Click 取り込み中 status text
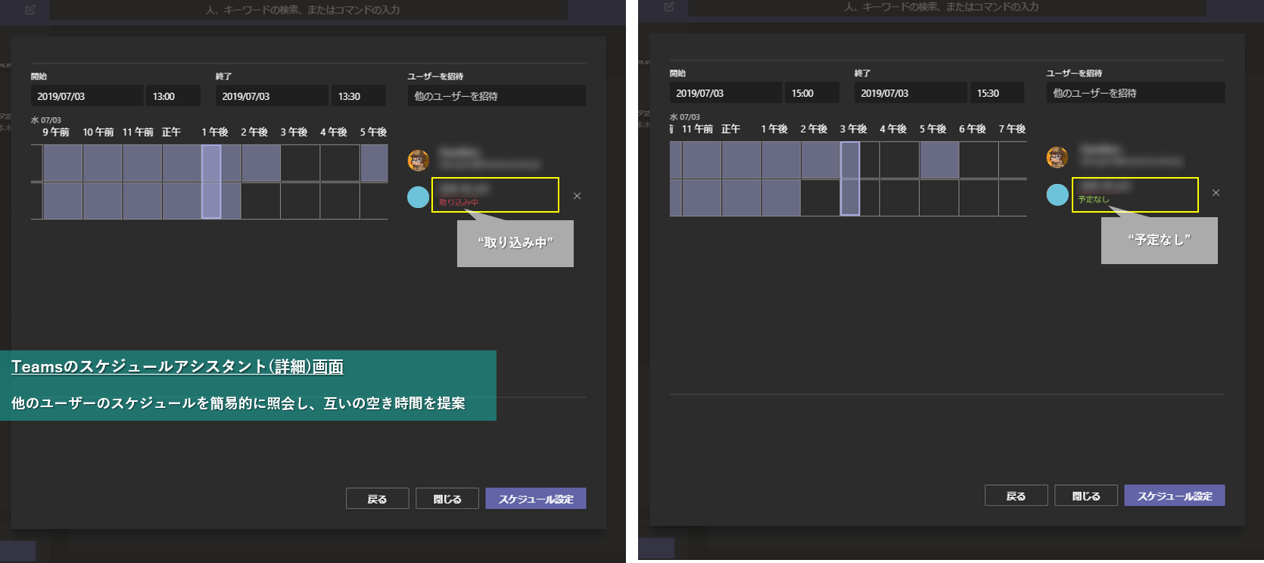Image resolution: width=1264 pixels, height=563 pixels. click(459, 203)
